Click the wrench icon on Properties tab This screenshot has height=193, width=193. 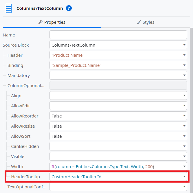point(41,22)
